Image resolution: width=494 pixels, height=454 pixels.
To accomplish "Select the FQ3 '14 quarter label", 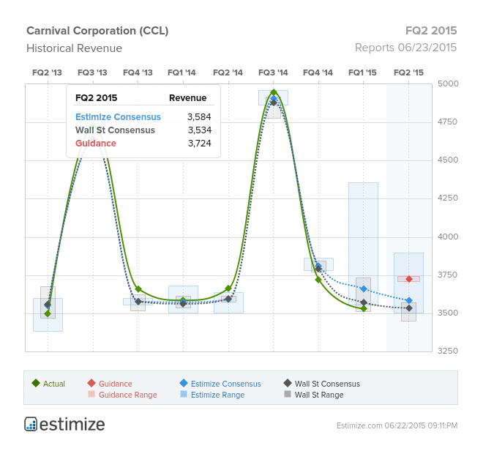I will coord(273,72).
